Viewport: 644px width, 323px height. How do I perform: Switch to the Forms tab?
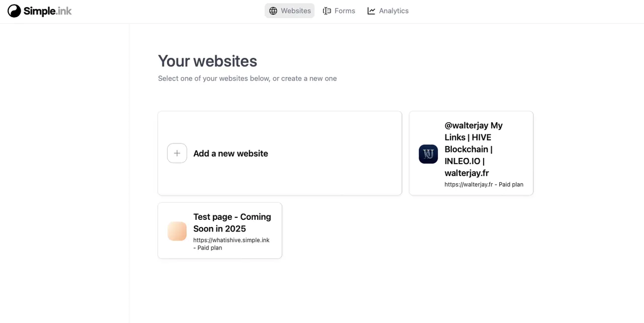339,11
